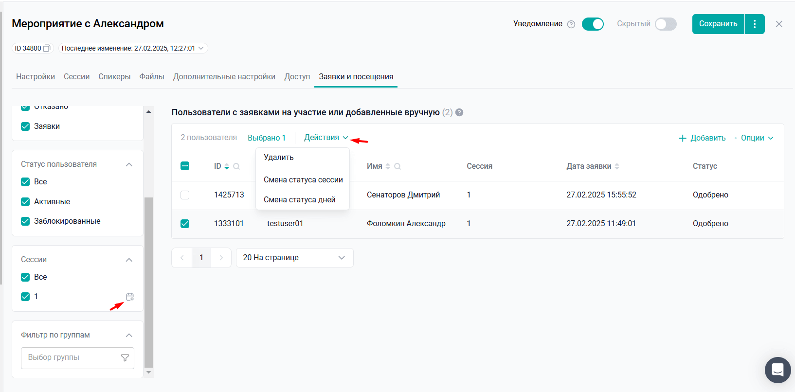The image size is (795, 392).
Task: Choose Удалить from the actions menu
Action: click(x=303, y=158)
